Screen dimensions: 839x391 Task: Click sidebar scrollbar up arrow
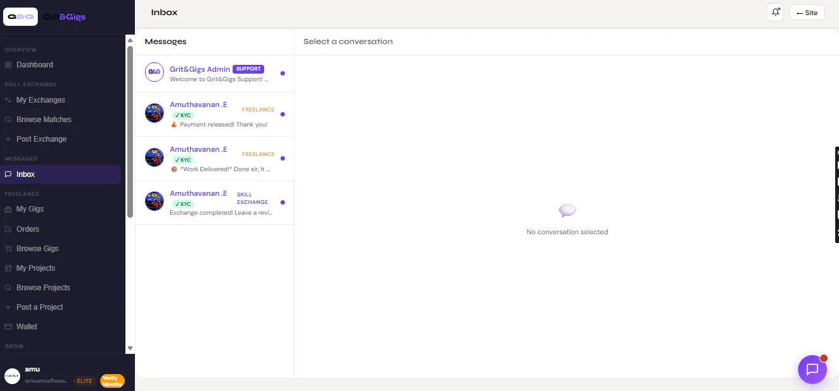coord(130,40)
